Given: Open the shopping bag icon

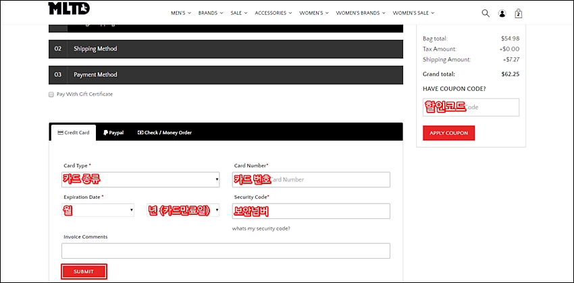Looking at the screenshot, I should pyautogui.click(x=519, y=13).
